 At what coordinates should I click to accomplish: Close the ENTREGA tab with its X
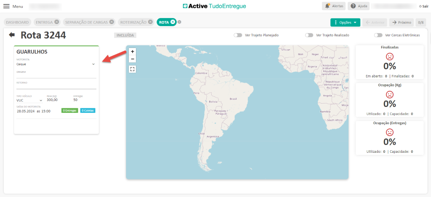point(56,22)
